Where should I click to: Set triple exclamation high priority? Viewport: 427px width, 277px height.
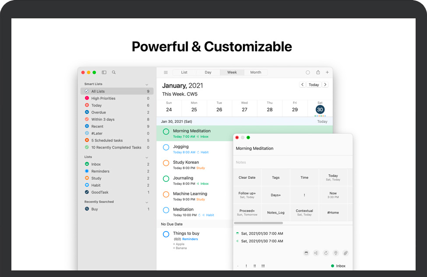point(263,266)
